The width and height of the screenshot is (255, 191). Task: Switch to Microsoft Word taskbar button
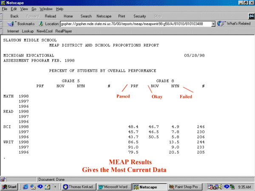114,187
